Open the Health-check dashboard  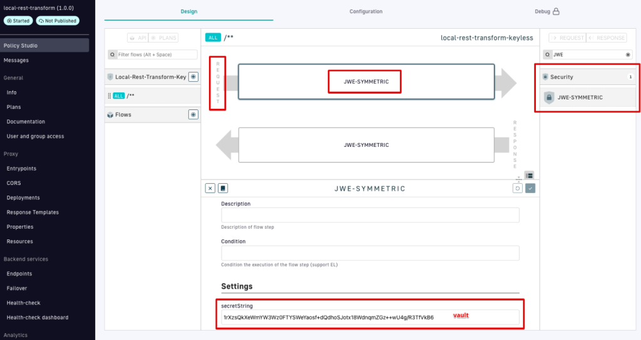click(37, 317)
